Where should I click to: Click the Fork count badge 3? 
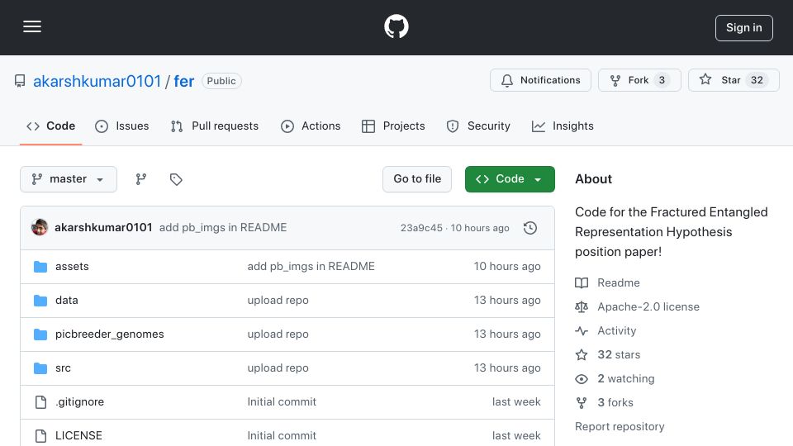[x=662, y=80]
